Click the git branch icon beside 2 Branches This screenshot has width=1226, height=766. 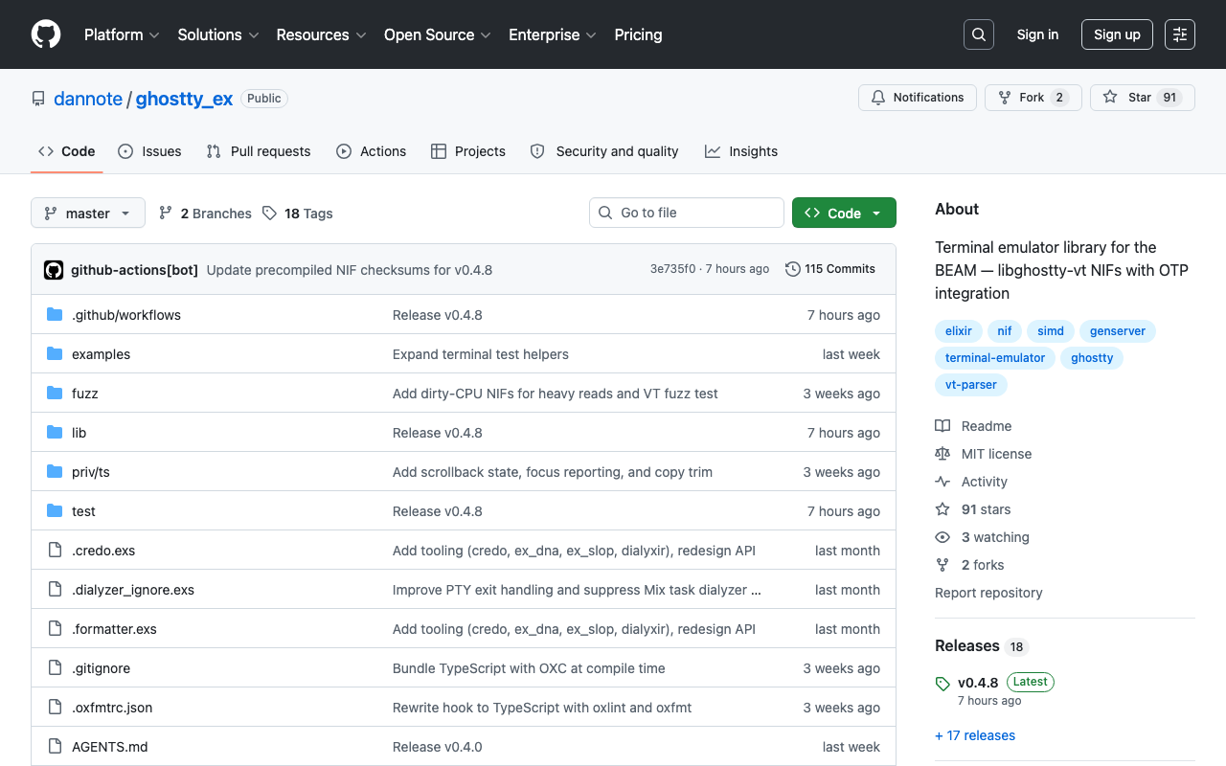pyautogui.click(x=166, y=213)
